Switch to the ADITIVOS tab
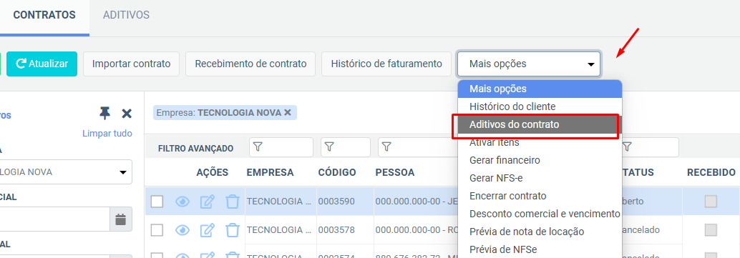This screenshot has height=258, width=740. click(x=126, y=15)
